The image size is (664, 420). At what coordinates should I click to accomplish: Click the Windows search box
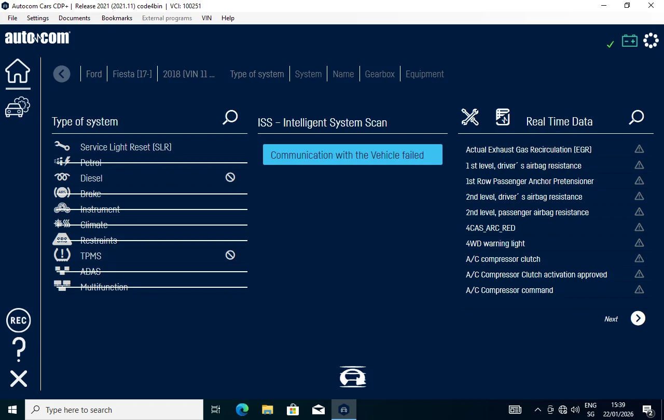(x=114, y=410)
